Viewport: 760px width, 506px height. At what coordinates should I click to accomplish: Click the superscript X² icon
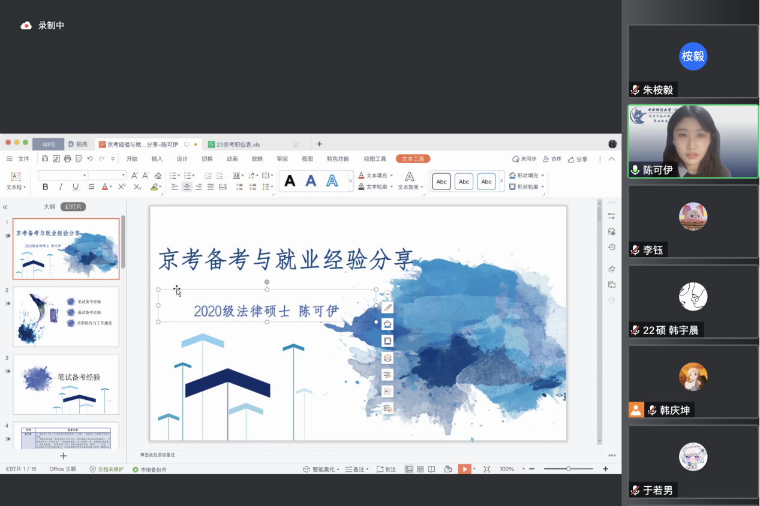tap(122, 187)
